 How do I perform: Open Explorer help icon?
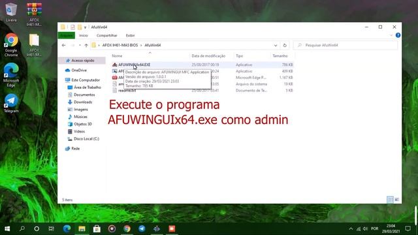398,35
